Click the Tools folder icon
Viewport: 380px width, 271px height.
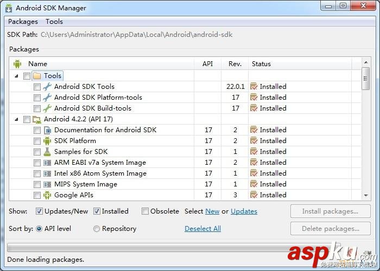click(37, 76)
